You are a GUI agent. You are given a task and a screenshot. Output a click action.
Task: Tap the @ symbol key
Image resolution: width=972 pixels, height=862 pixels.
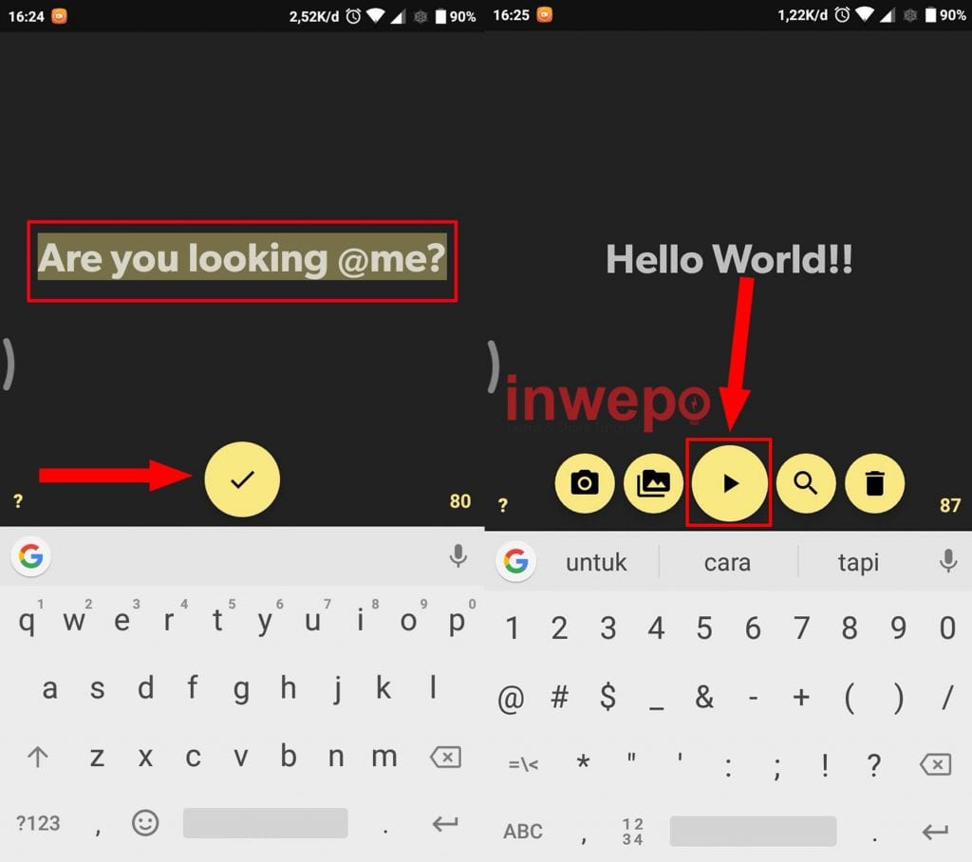point(511,699)
